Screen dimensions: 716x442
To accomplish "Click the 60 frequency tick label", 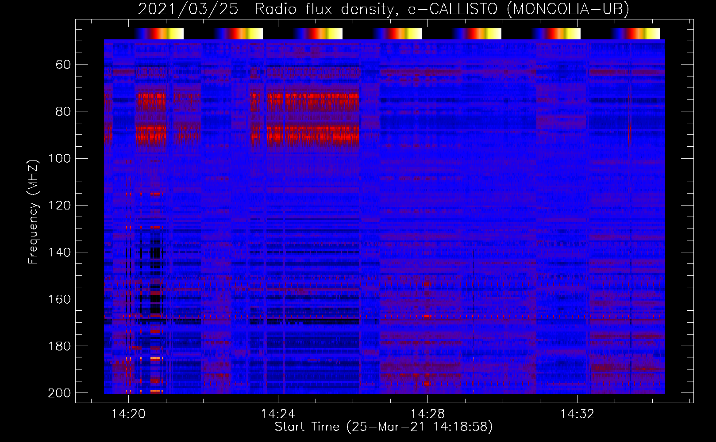I will click(x=63, y=65).
